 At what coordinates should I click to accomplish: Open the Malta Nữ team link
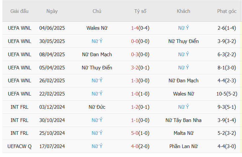[183, 133]
